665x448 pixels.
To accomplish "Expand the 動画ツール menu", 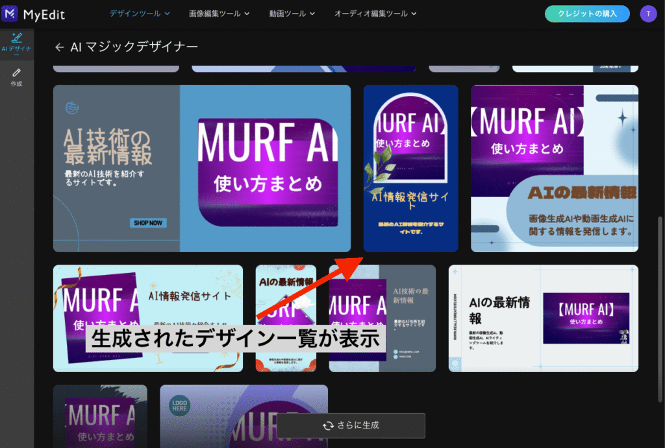I will [292, 14].
